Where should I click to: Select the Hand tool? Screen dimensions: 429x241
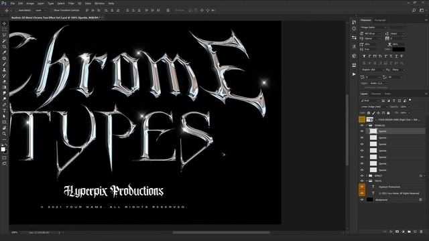(x=4, y=128)
